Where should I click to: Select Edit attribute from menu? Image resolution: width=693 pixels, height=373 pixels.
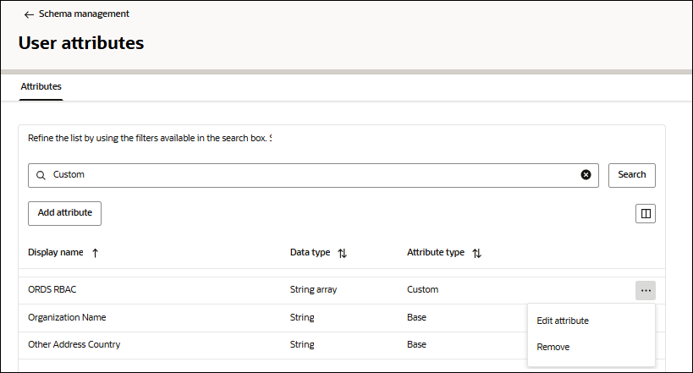pyautogui.click(x=563, y=321)
